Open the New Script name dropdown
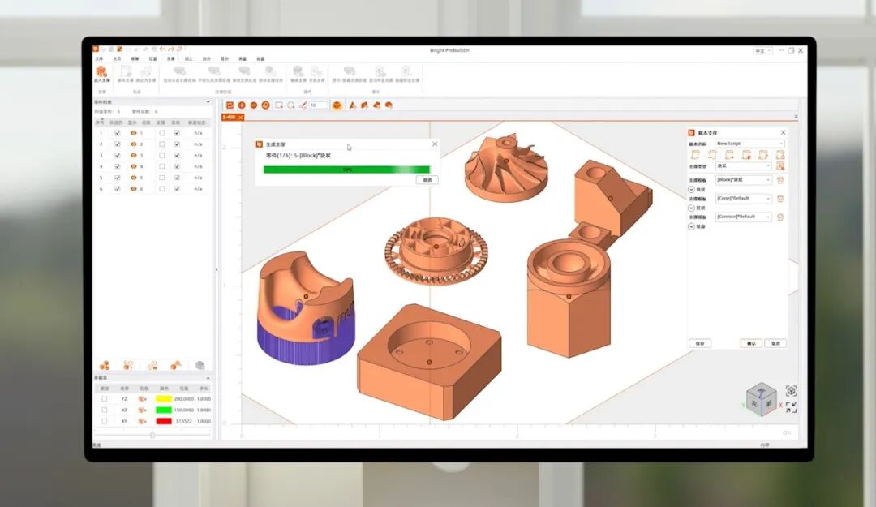This screenshot has width=876, height=507. click(x=749, y=144)
